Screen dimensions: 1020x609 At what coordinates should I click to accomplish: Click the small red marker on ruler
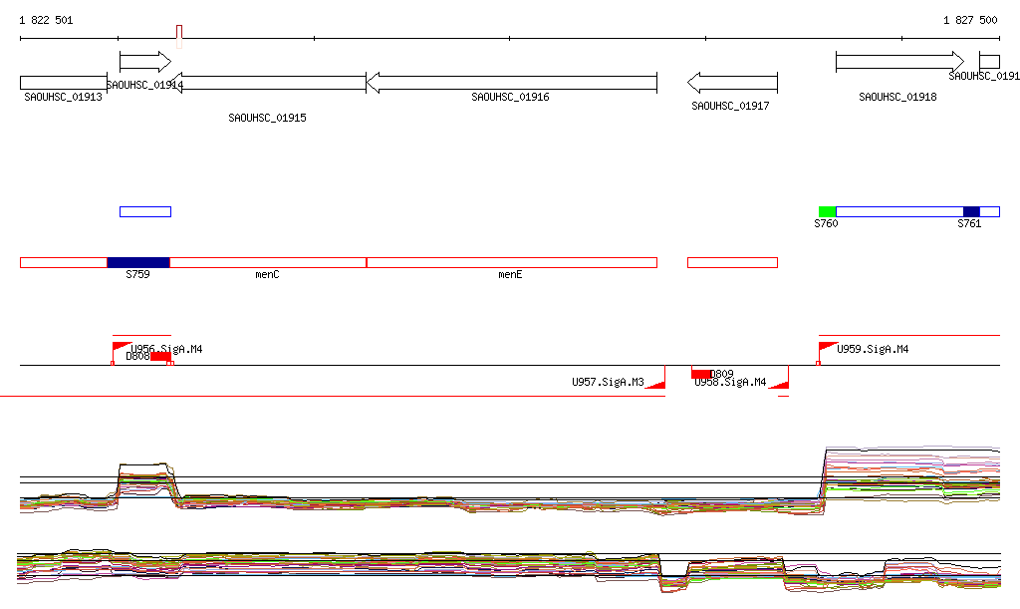pyautogui.click(x=179, y=37)
